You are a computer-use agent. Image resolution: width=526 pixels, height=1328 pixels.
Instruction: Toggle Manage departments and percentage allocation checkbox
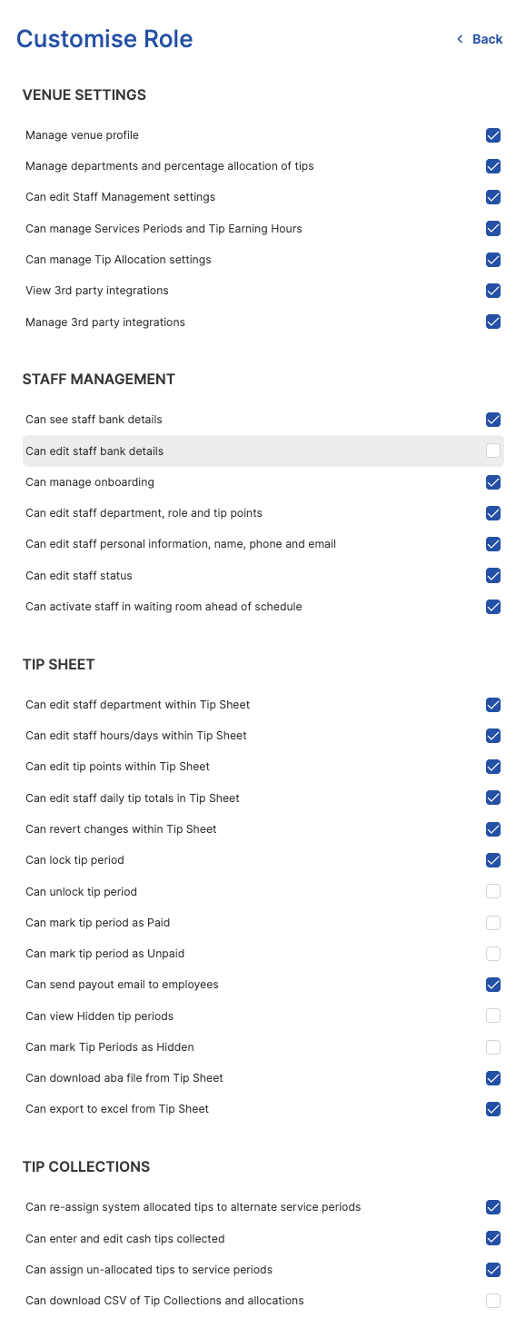point(493,166)
